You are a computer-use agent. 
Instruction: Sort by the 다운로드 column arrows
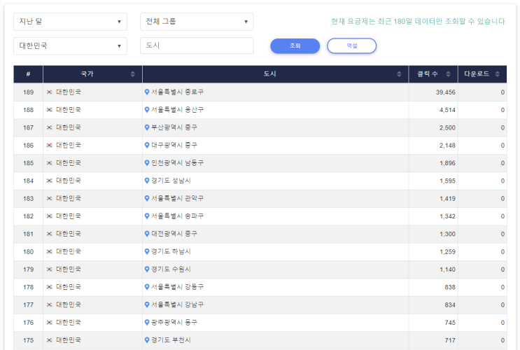[497, 74]
